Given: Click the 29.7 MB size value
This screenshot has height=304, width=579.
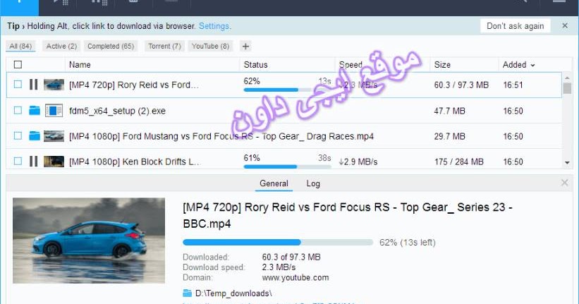Looking at the screenshot, I should pyautogui.click(x=449, y=136).
